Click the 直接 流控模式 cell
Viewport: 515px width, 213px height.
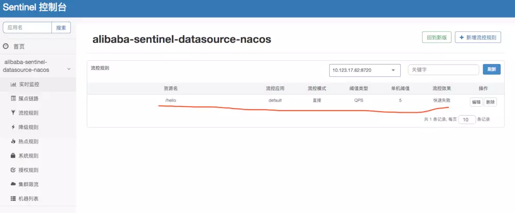coord(317,101)
